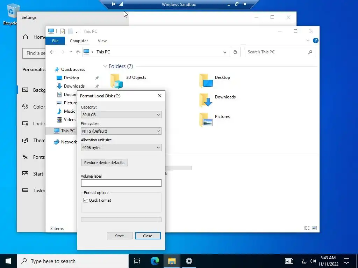Open Background page icon in Settings
Screen dimensions: 358x268
pos(25,90)
